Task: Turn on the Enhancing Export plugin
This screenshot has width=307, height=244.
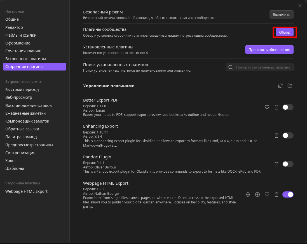Action: coord(288,135)
